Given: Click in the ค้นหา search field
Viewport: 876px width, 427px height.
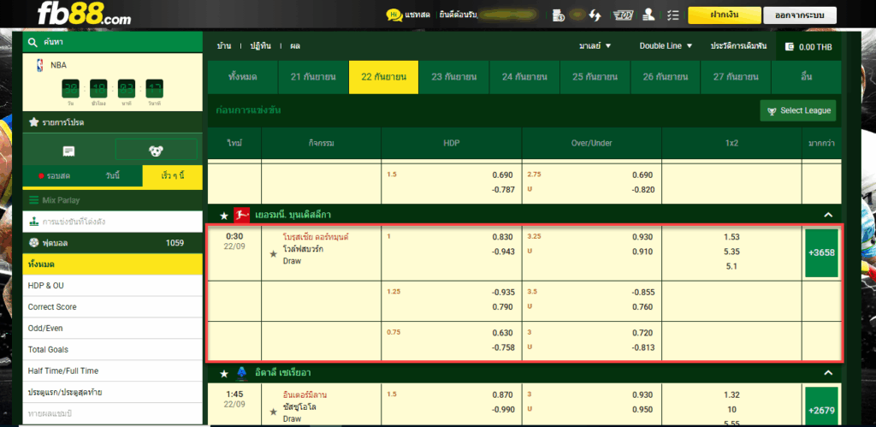Looking at the screenshot, I should coord(112,42).
